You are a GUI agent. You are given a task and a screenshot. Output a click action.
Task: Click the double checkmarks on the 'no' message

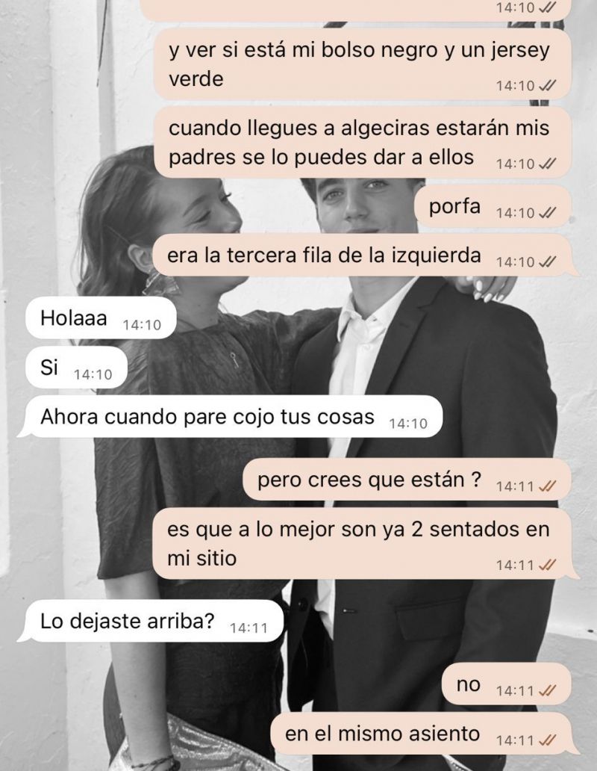click(548, 691)
